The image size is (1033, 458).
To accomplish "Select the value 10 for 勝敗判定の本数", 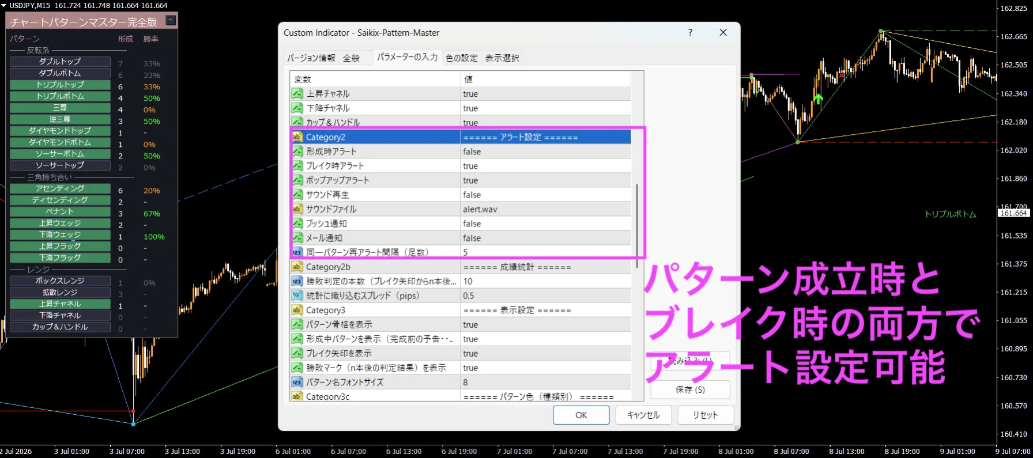I will [545, 281].
